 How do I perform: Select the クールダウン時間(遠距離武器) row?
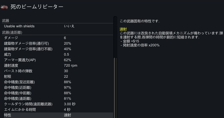click(x=58, y=104)
